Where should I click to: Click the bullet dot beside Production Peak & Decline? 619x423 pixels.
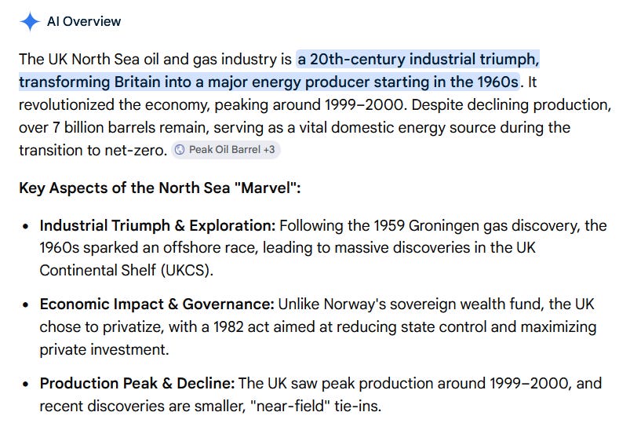26,384
